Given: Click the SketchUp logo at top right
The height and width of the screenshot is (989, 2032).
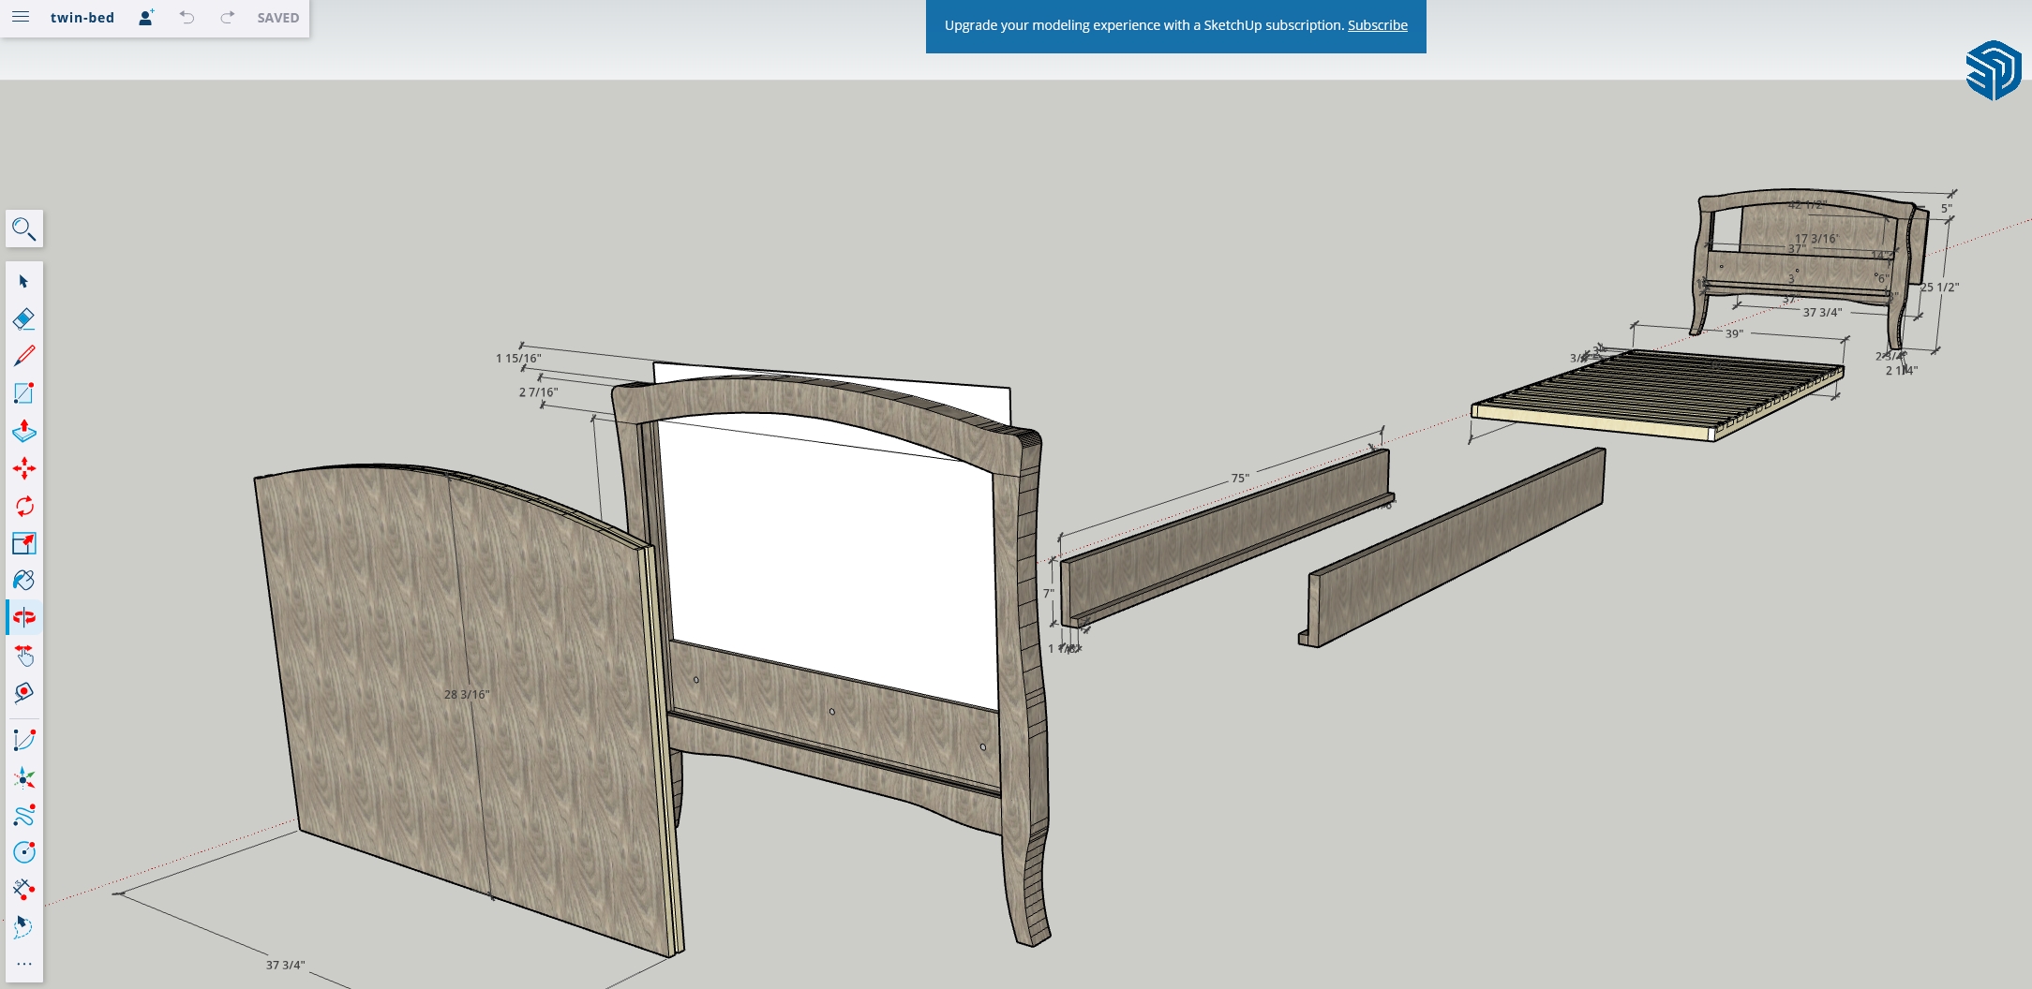Looking at the screenshot, I should (x=1993, y=70).
